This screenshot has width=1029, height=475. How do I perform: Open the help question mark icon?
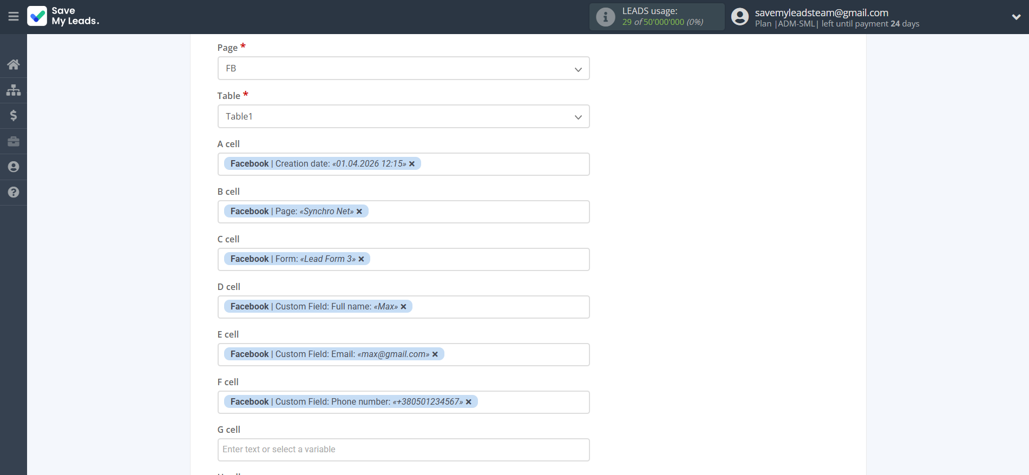pyautogui.click(x=14, y=192)
